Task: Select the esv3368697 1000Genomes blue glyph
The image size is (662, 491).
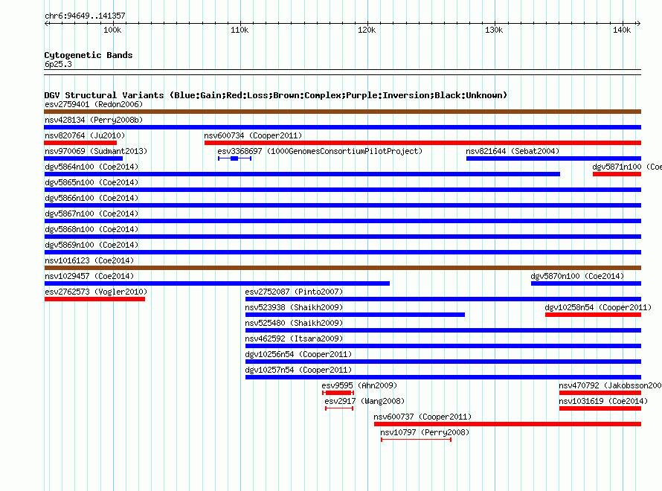Action: coord(235,158)
